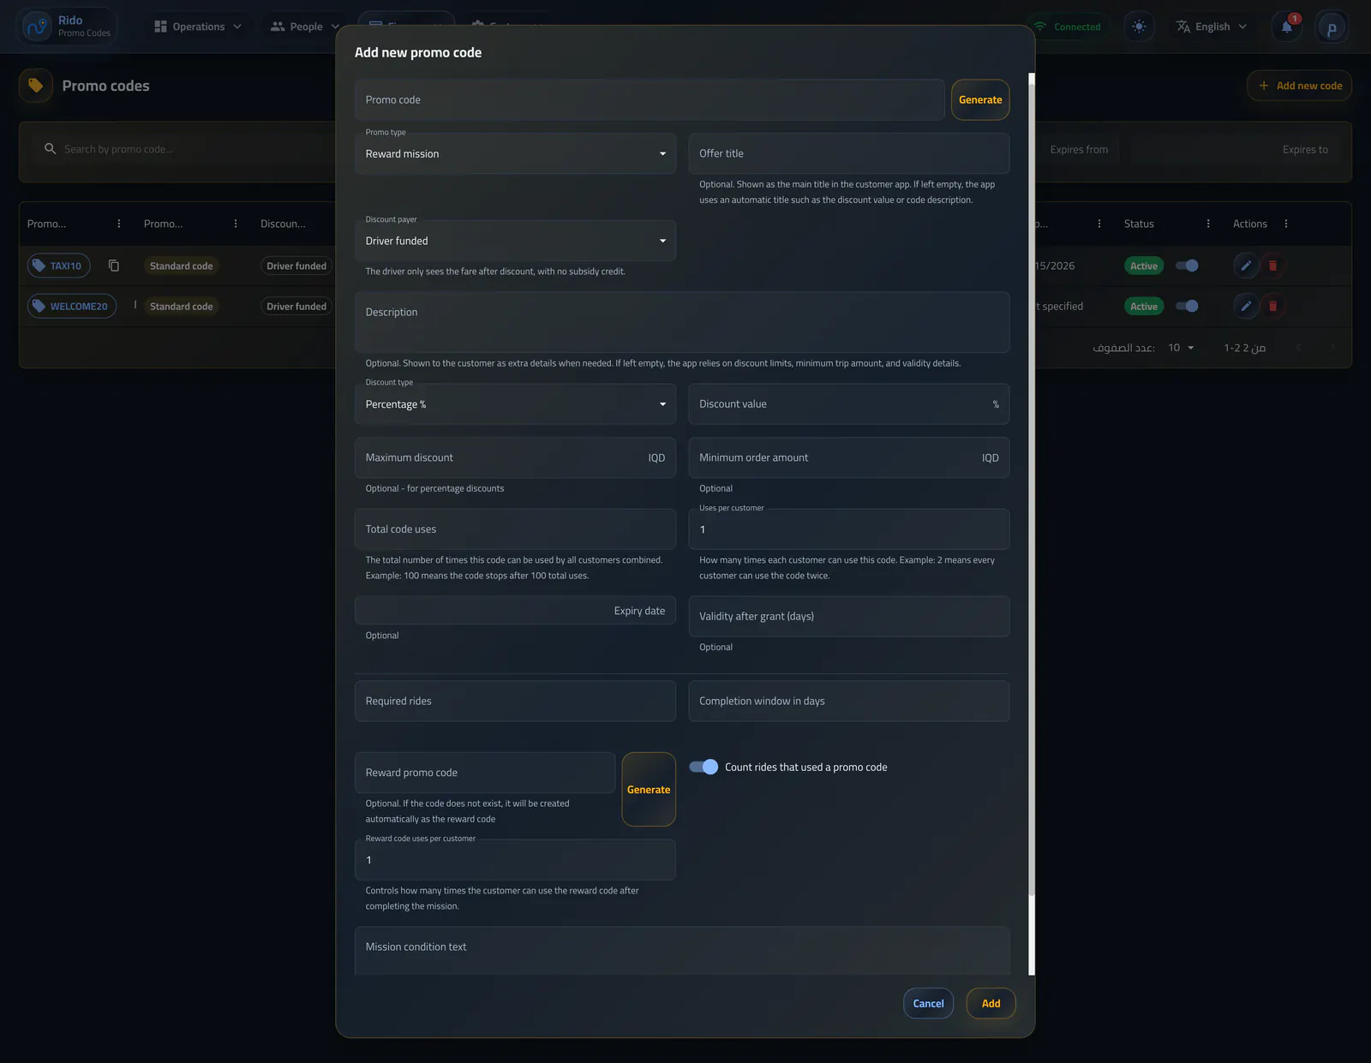Focus the Promo code input field
Image resolution: width=1371 pixels, height=1063 pixels.
coord(650,100)
